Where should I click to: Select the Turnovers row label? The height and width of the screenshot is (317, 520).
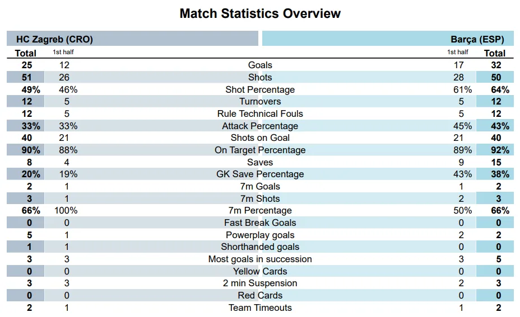click(260, 102)
